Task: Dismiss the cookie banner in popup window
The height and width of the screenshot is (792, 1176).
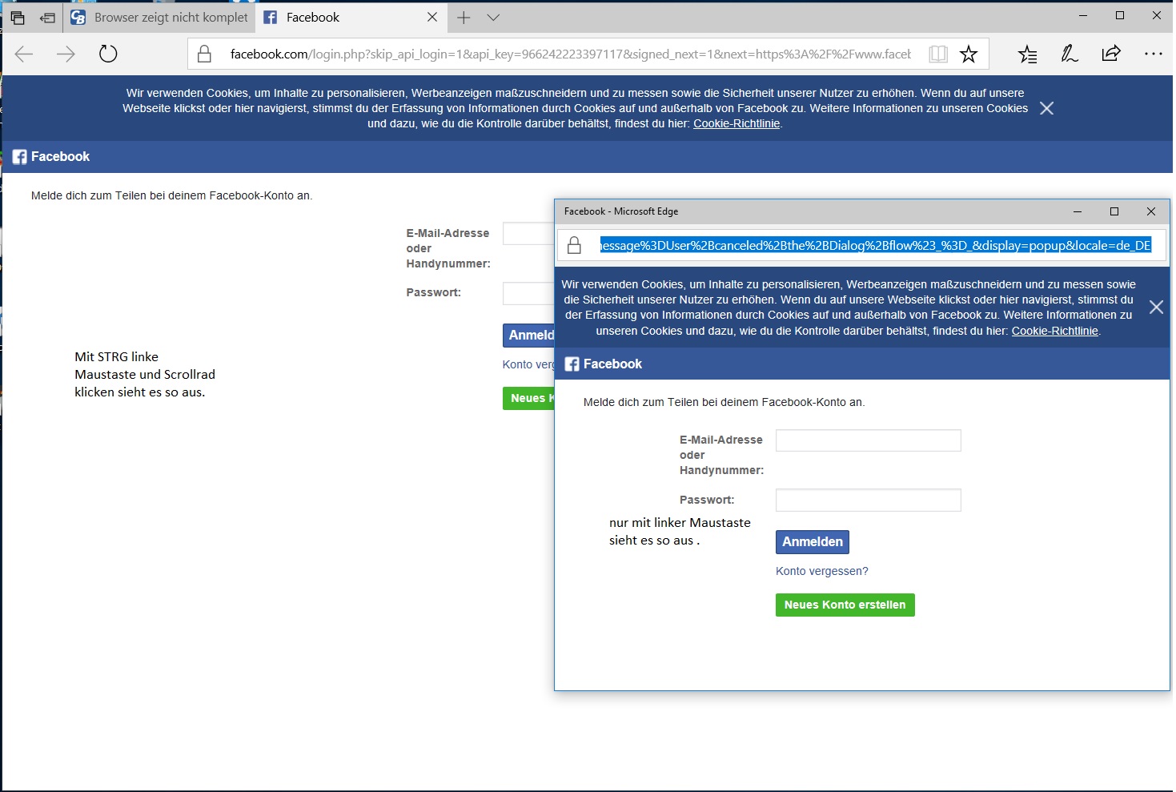Action: pyautogui.click(x=1156, y=308)
